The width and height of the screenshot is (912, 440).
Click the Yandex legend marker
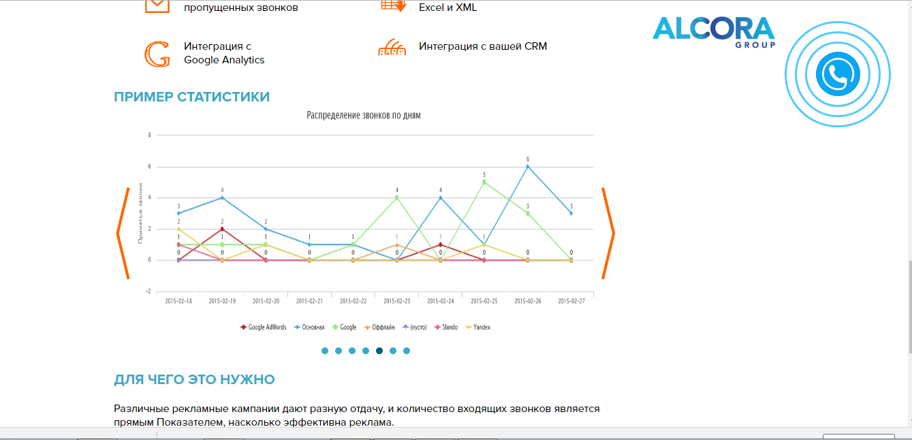click(468, 326)
